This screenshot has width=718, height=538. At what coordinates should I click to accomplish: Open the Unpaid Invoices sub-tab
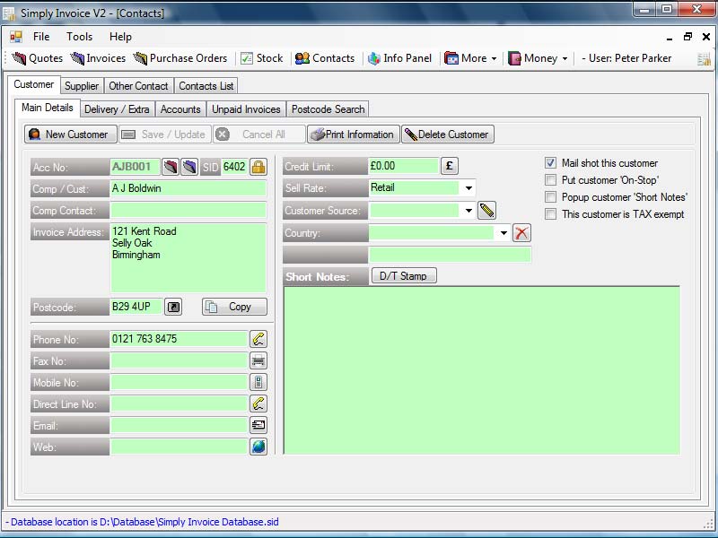[x=246, y=108]
